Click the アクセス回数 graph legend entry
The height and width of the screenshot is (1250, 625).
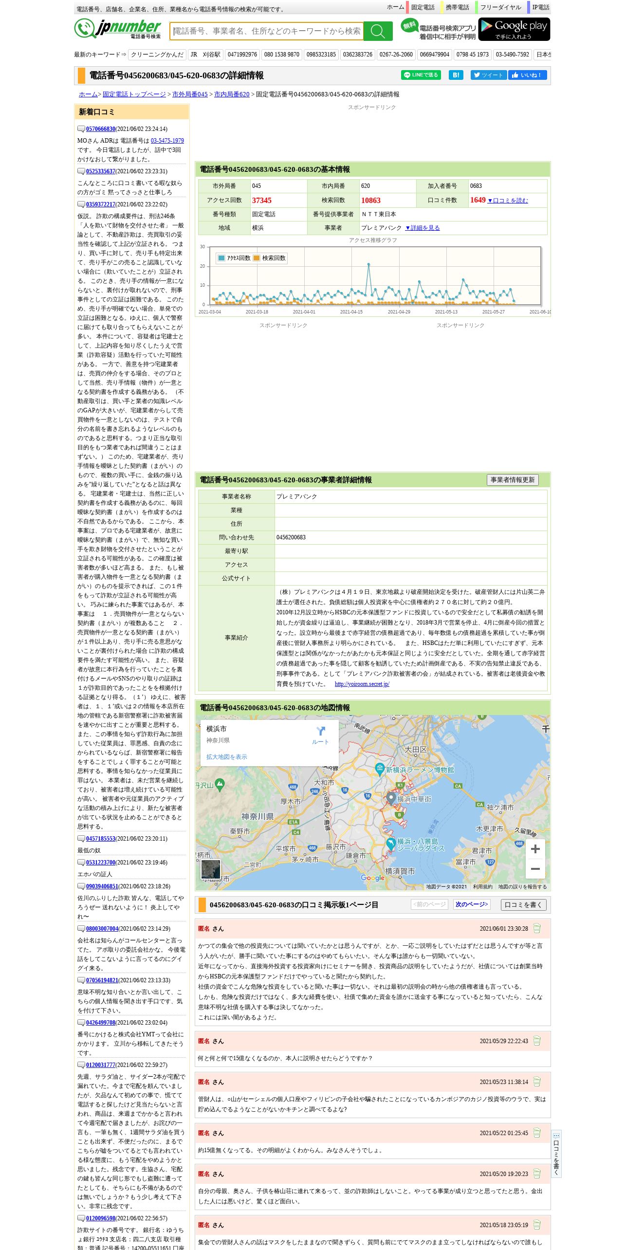click(x=234, y=258)
